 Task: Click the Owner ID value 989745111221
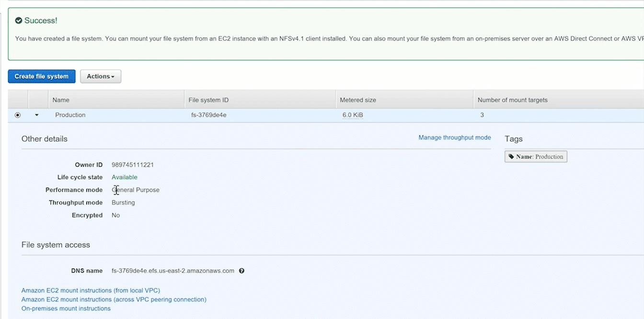click(133, 165)
